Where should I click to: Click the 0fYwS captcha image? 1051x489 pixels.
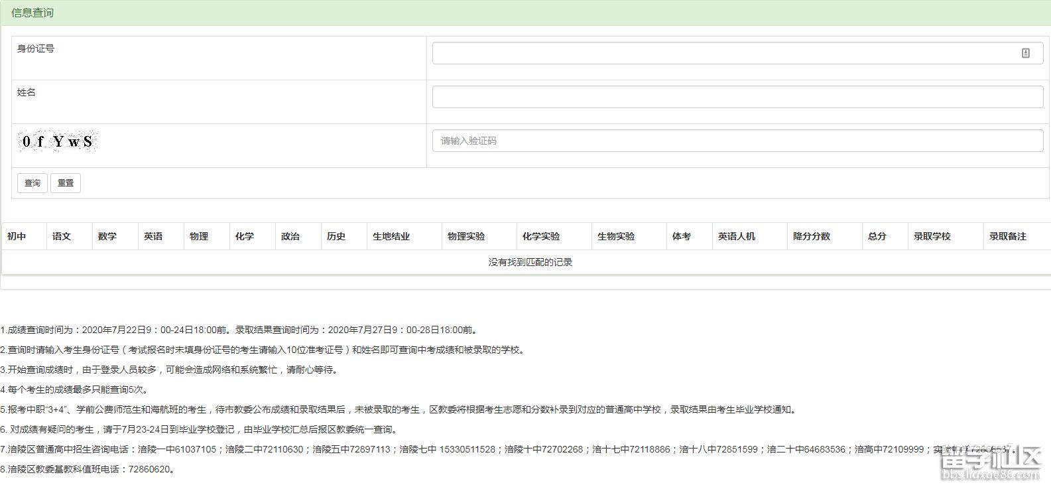(58, 141)
